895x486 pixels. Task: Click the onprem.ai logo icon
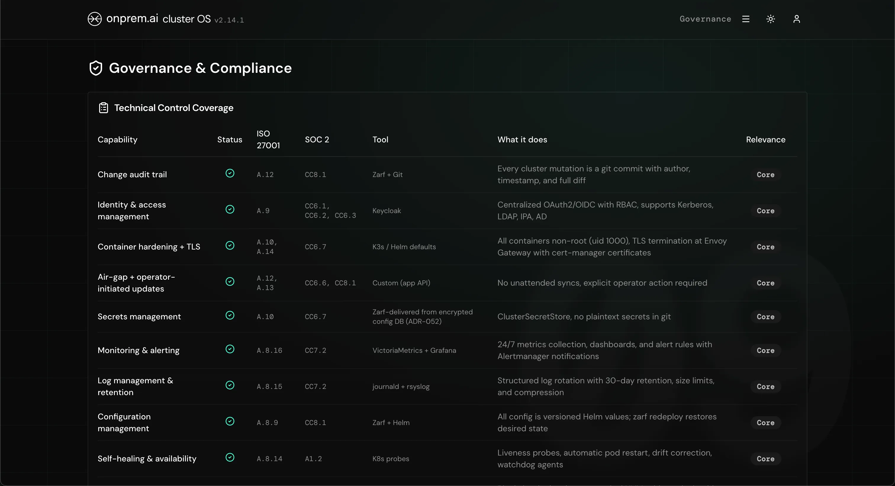pyautogui.click(x=94, y=19)
